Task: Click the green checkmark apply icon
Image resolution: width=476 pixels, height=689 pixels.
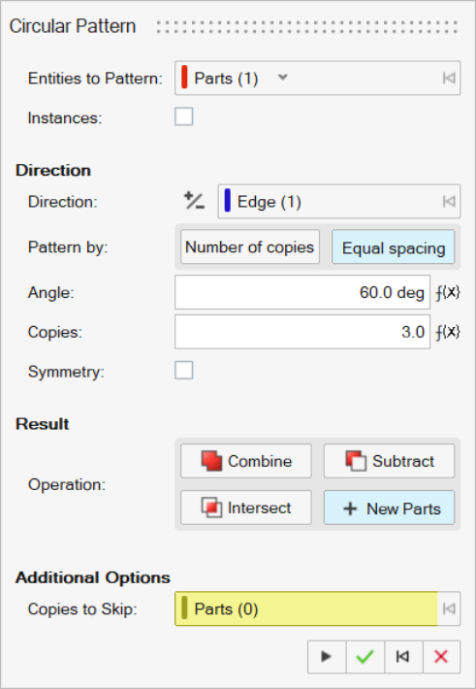Action: click(365, 657)
